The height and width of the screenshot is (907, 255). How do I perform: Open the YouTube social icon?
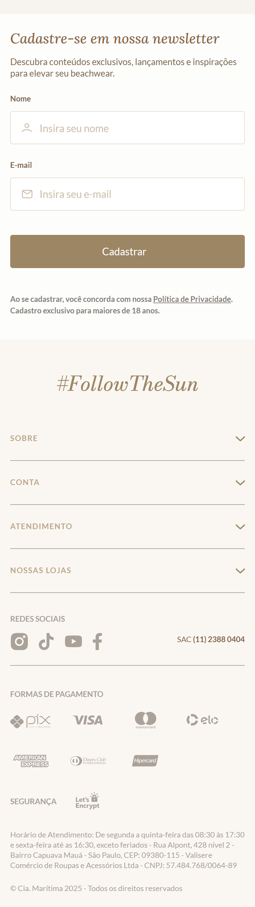(x=73, y=641)
